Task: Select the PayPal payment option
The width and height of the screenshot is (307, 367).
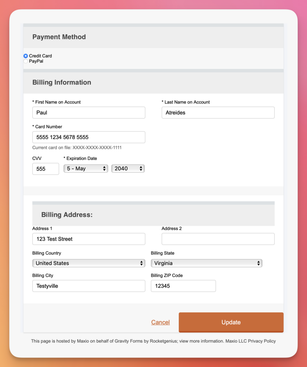Action: [x=25, y=61]
